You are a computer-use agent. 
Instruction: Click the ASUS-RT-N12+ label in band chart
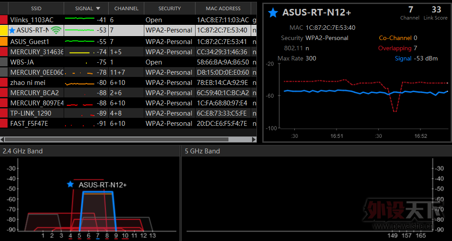[x=102, y=185]
